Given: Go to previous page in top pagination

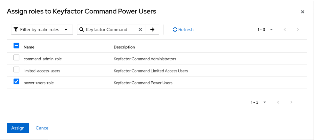Looking at the screenshot, I should [x=285, y=30].
